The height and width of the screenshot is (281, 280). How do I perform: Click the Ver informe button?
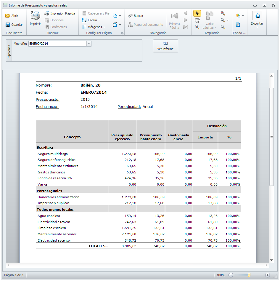tap(165, 46)
